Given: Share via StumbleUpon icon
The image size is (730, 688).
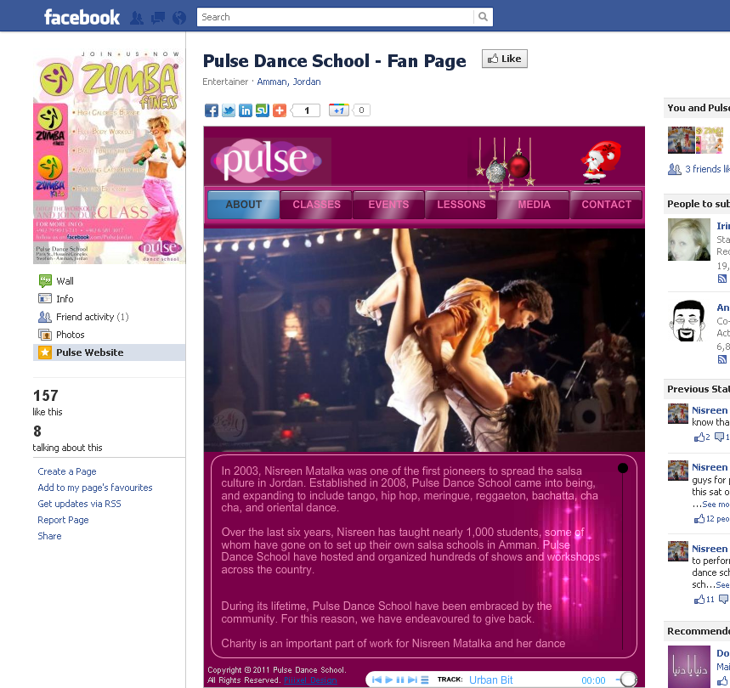Looking at the screenshot, I should tap(263, 110).
